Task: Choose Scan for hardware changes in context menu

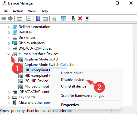Action: pos(83,96)
